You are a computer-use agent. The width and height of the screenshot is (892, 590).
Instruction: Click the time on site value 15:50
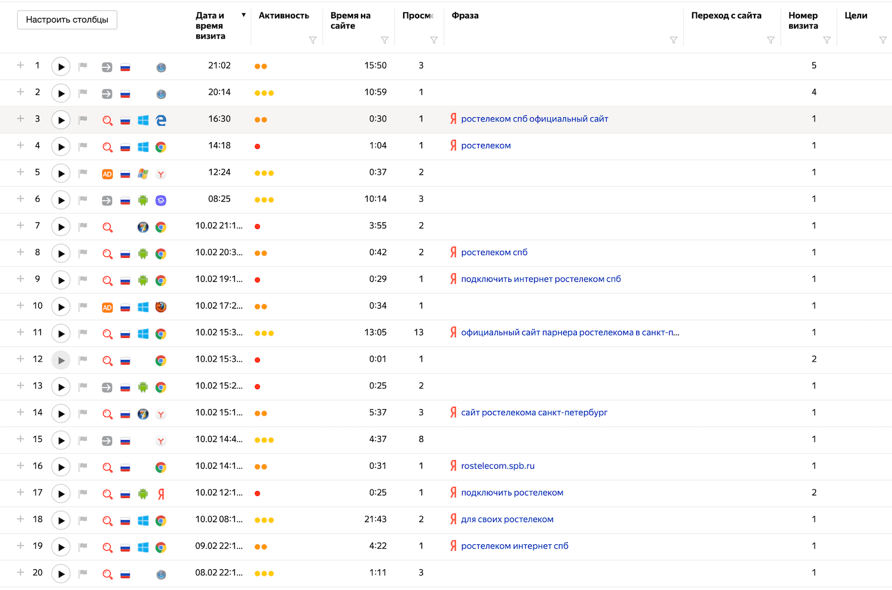coord(375,65)
